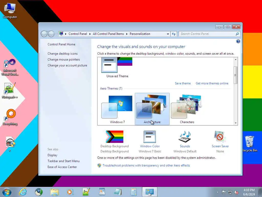
Task: Click the theme list scroll down arrow
Action: click(x=235, y=123)
